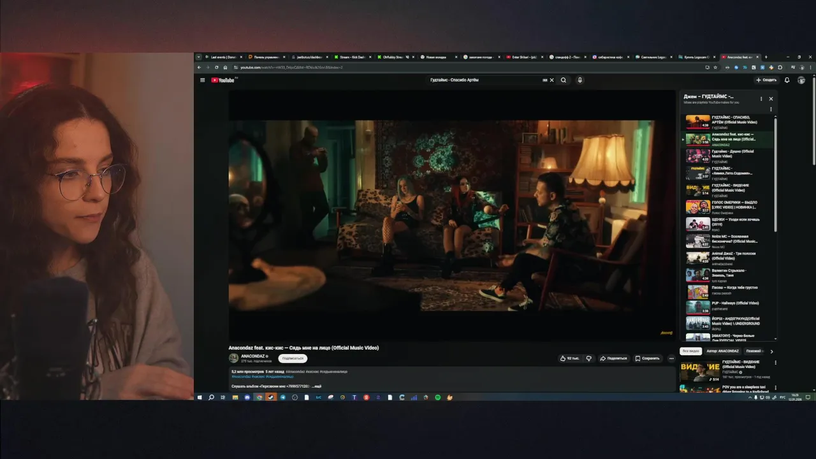816x459 pixels.
Task: Open the ANACONDAZ channel avatar
Action: pos(233,358)
